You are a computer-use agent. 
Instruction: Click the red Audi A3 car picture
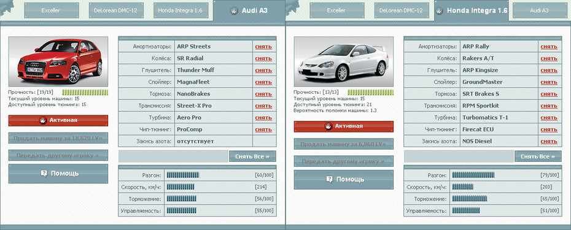tap(58, 61)
